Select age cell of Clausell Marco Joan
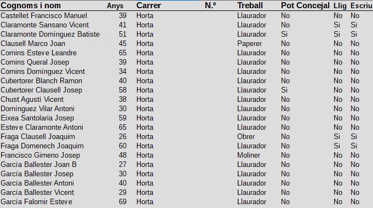The image size is (373, 208). (123, 43)
